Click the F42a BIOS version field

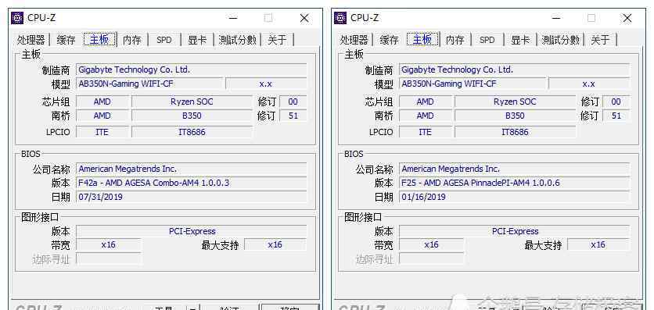pyautogui.click(x=192, y=183)
